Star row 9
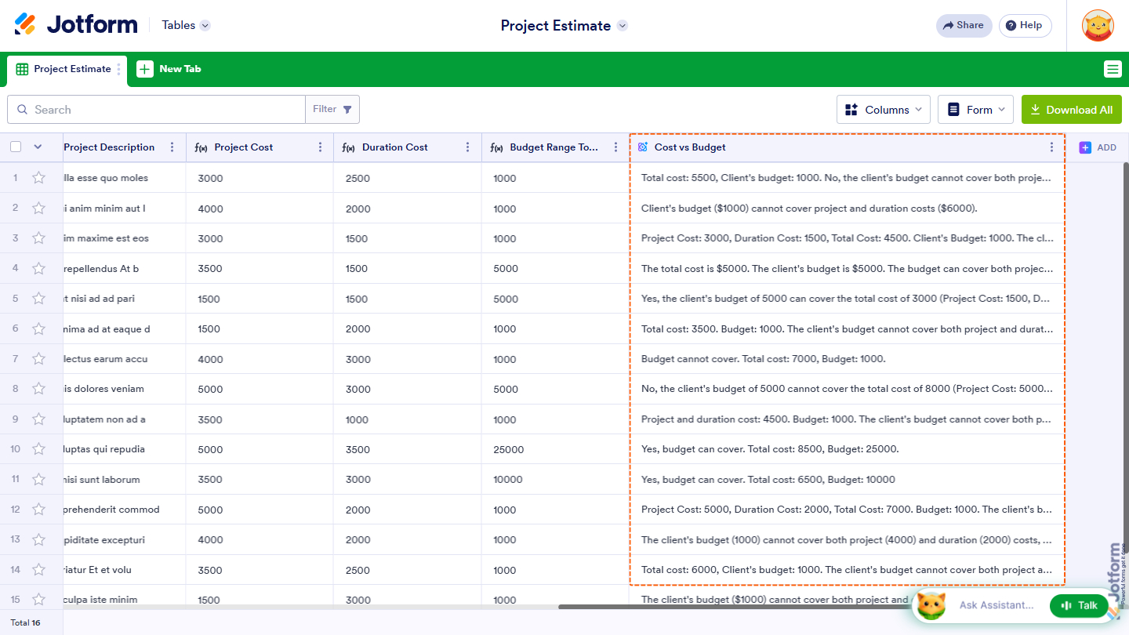The width and height of the screenshot is (1129, 635). [x=38, y=419]
